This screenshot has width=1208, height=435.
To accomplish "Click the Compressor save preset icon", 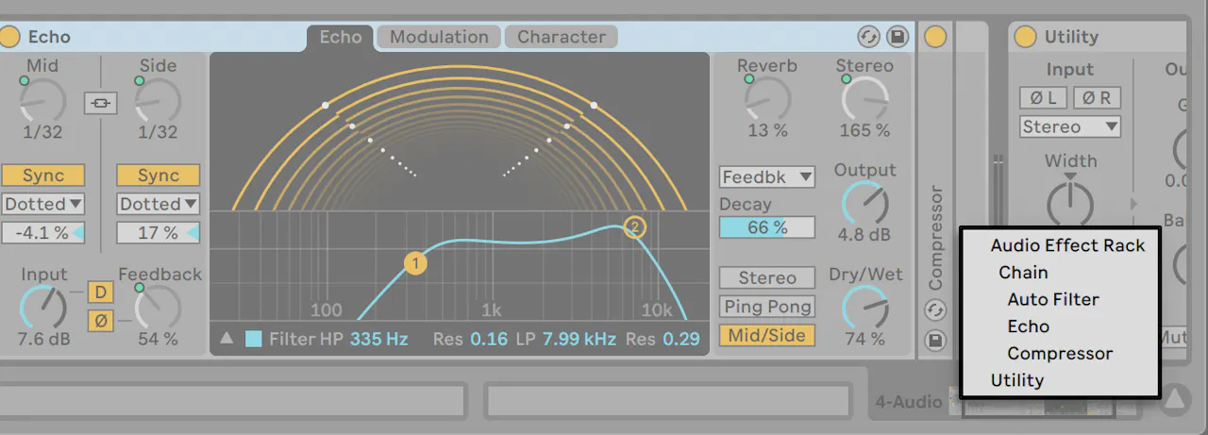I will 935,341.
